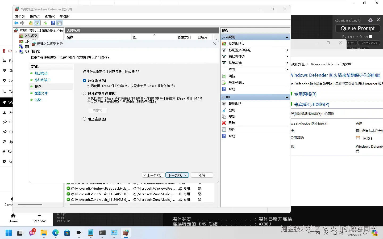Open ComfyUI settings gear icon
The height and width of the screenshot is (239, 383).
point(370,20)
